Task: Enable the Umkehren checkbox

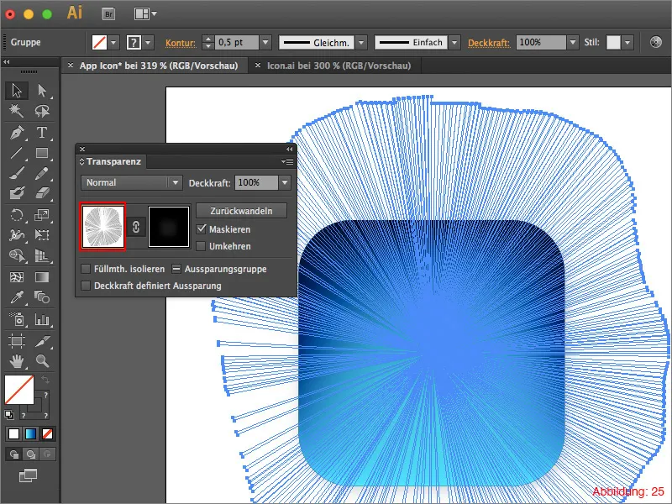Action: tap(201, 246)
